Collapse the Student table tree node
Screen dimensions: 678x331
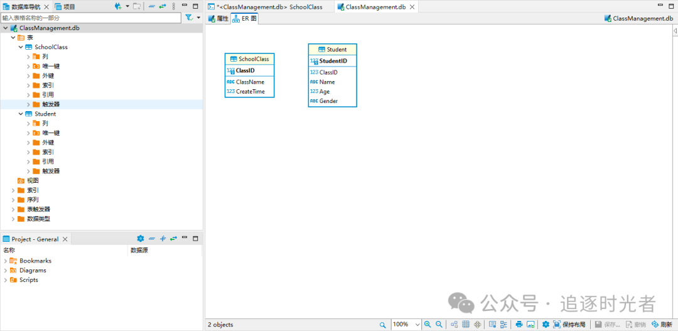pyautogui.click(x=20, y=114)
